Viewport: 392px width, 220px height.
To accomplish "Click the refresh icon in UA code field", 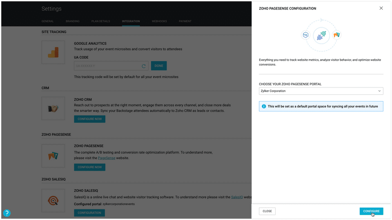I will pos(144,66).
